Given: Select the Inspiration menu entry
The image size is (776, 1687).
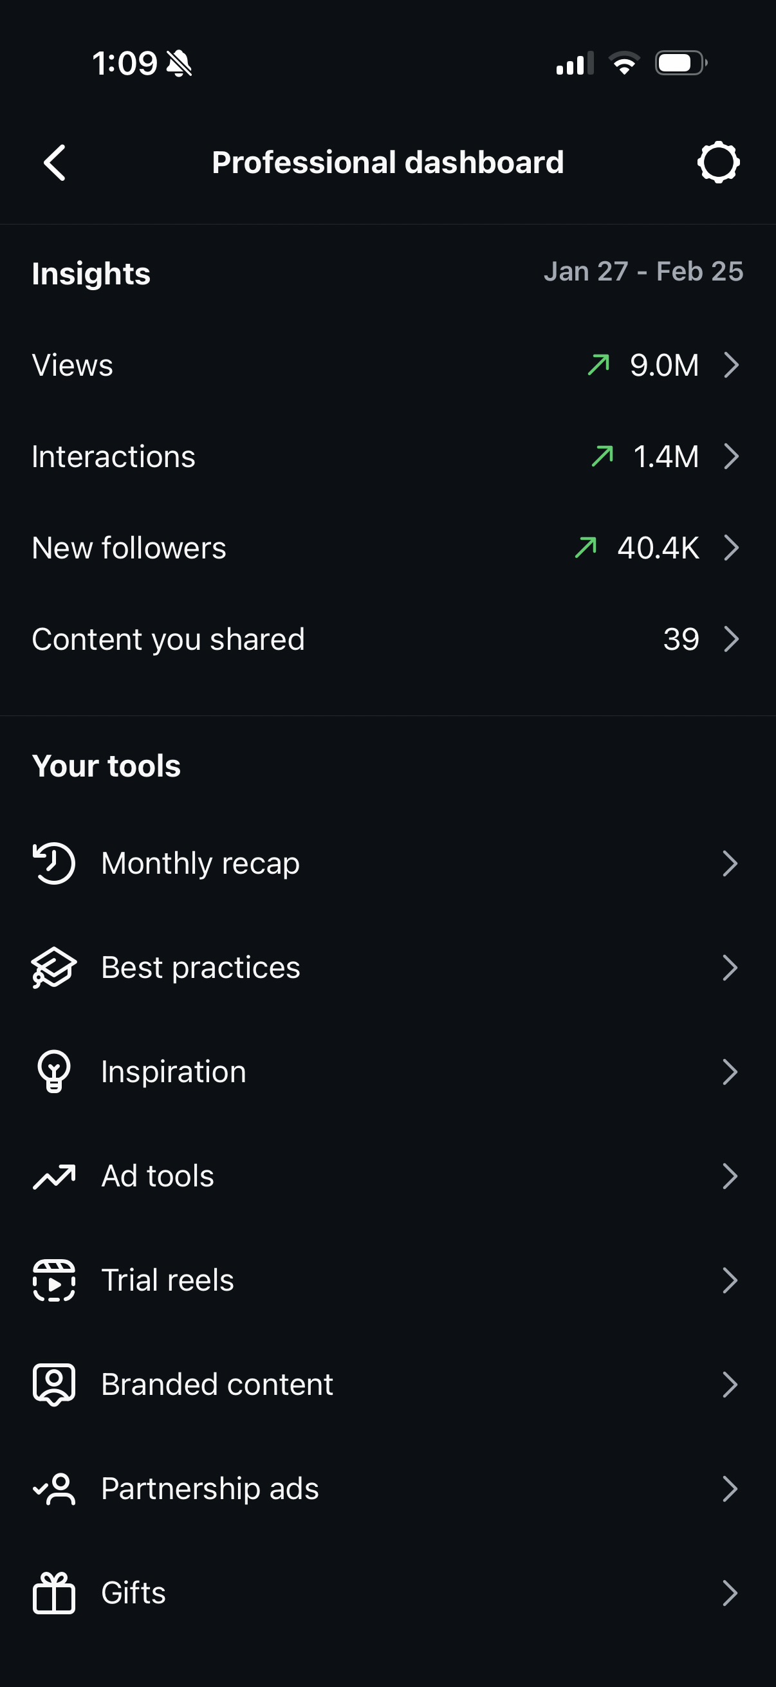Looking at the screenshot, I should pyautogui.click(x=174, y=1072).
